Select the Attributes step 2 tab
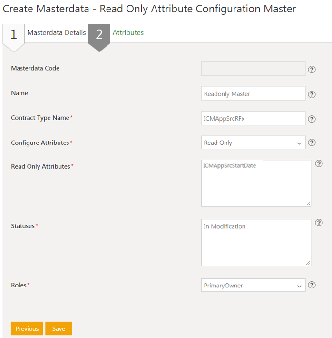This screenshot has height=338, width=332. coord(128,33)
